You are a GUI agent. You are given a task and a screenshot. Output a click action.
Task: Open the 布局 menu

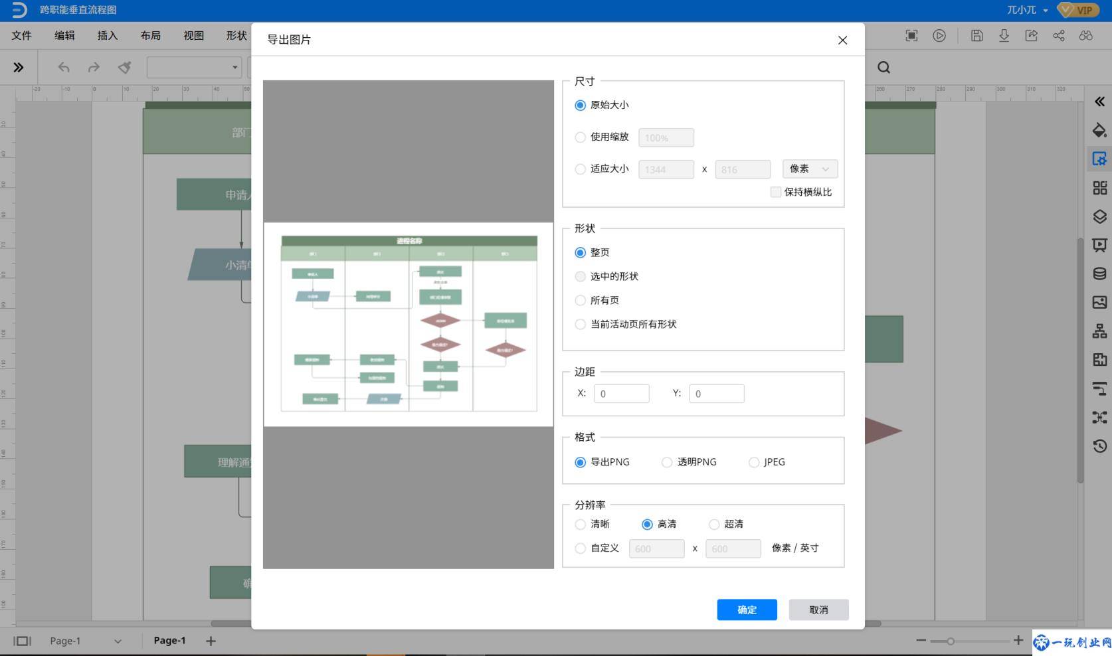pos(150,35)
